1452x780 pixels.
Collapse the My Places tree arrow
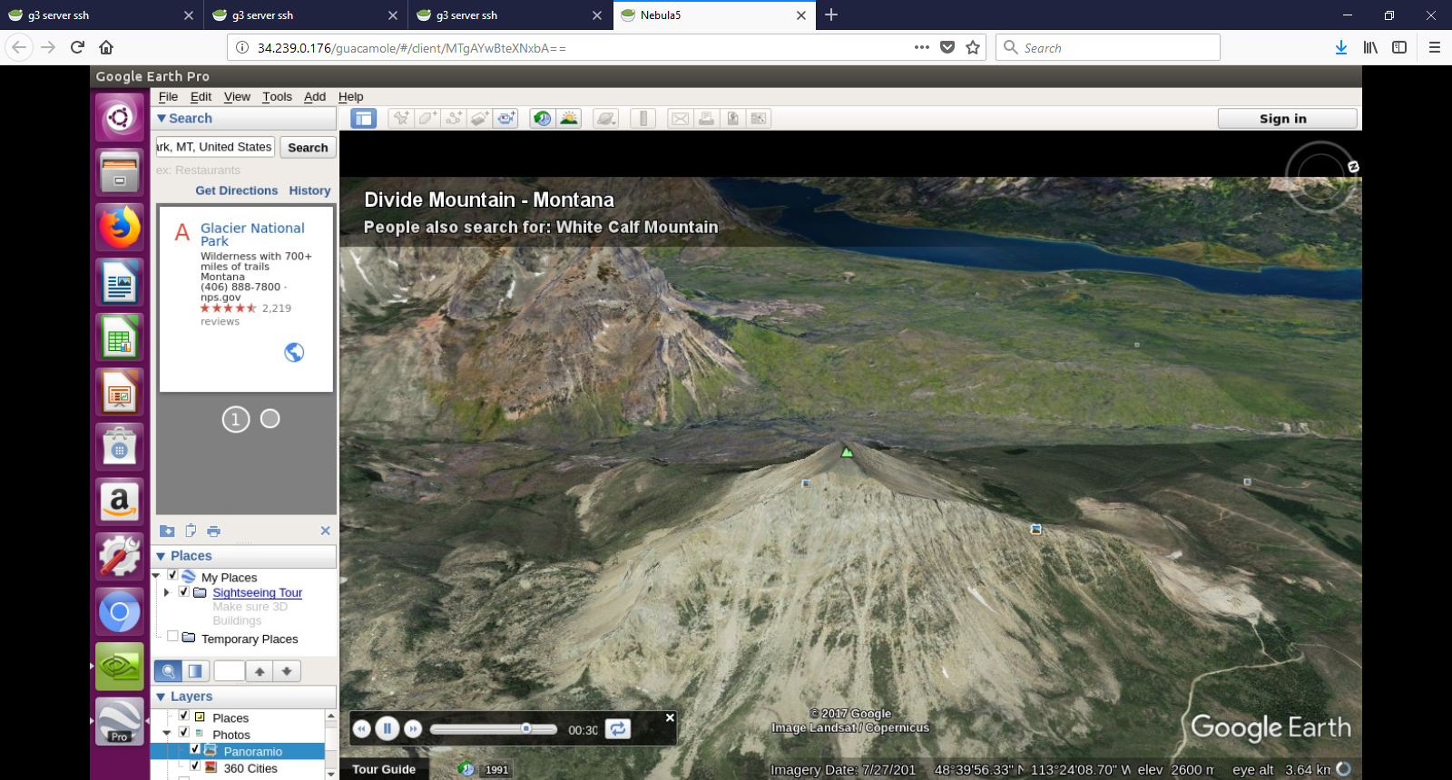(x=156, y=576)
